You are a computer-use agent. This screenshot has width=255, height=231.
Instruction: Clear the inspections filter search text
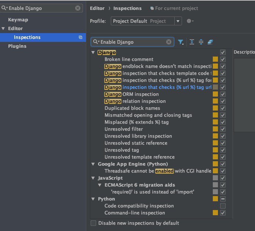169,42
